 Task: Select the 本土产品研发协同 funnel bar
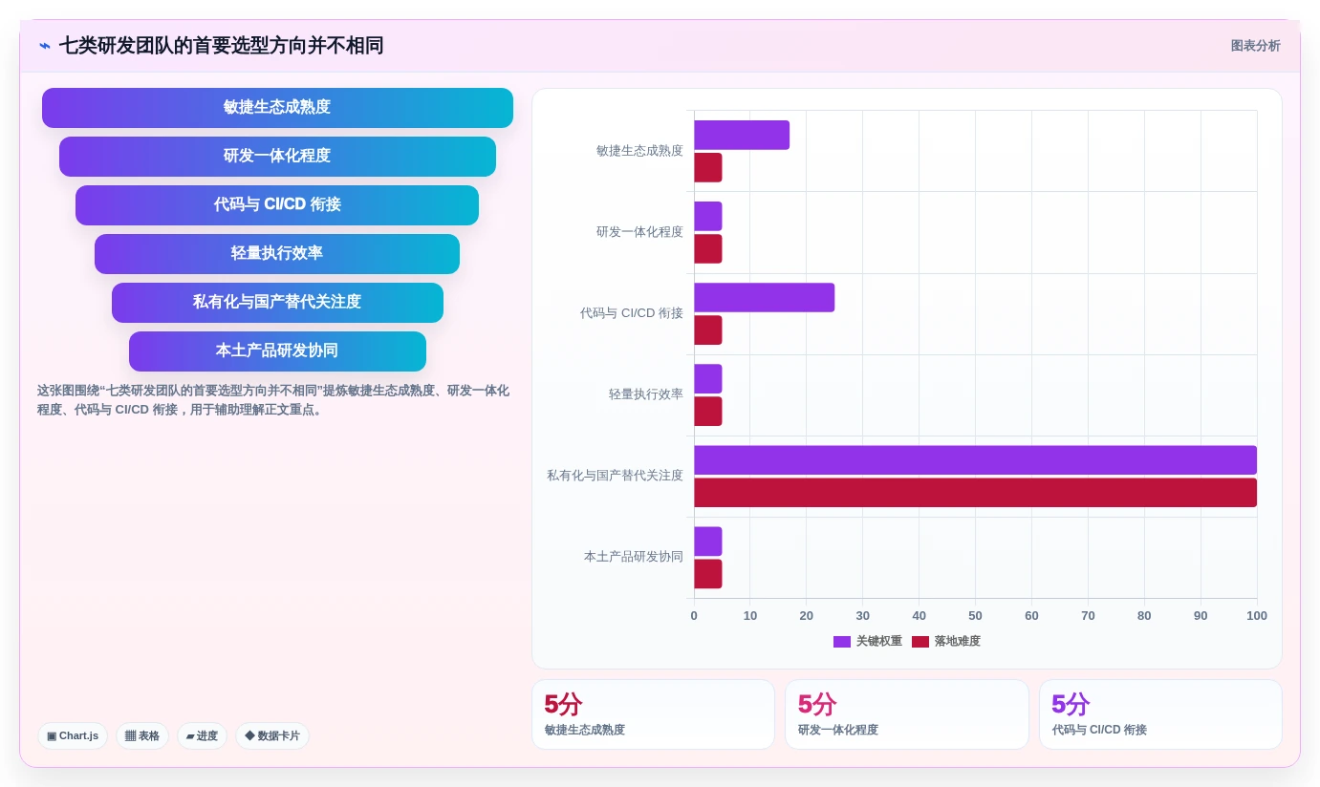tap(277, 351)
